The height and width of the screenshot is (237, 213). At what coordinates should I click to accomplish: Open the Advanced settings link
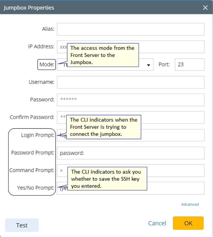point(190,204)
